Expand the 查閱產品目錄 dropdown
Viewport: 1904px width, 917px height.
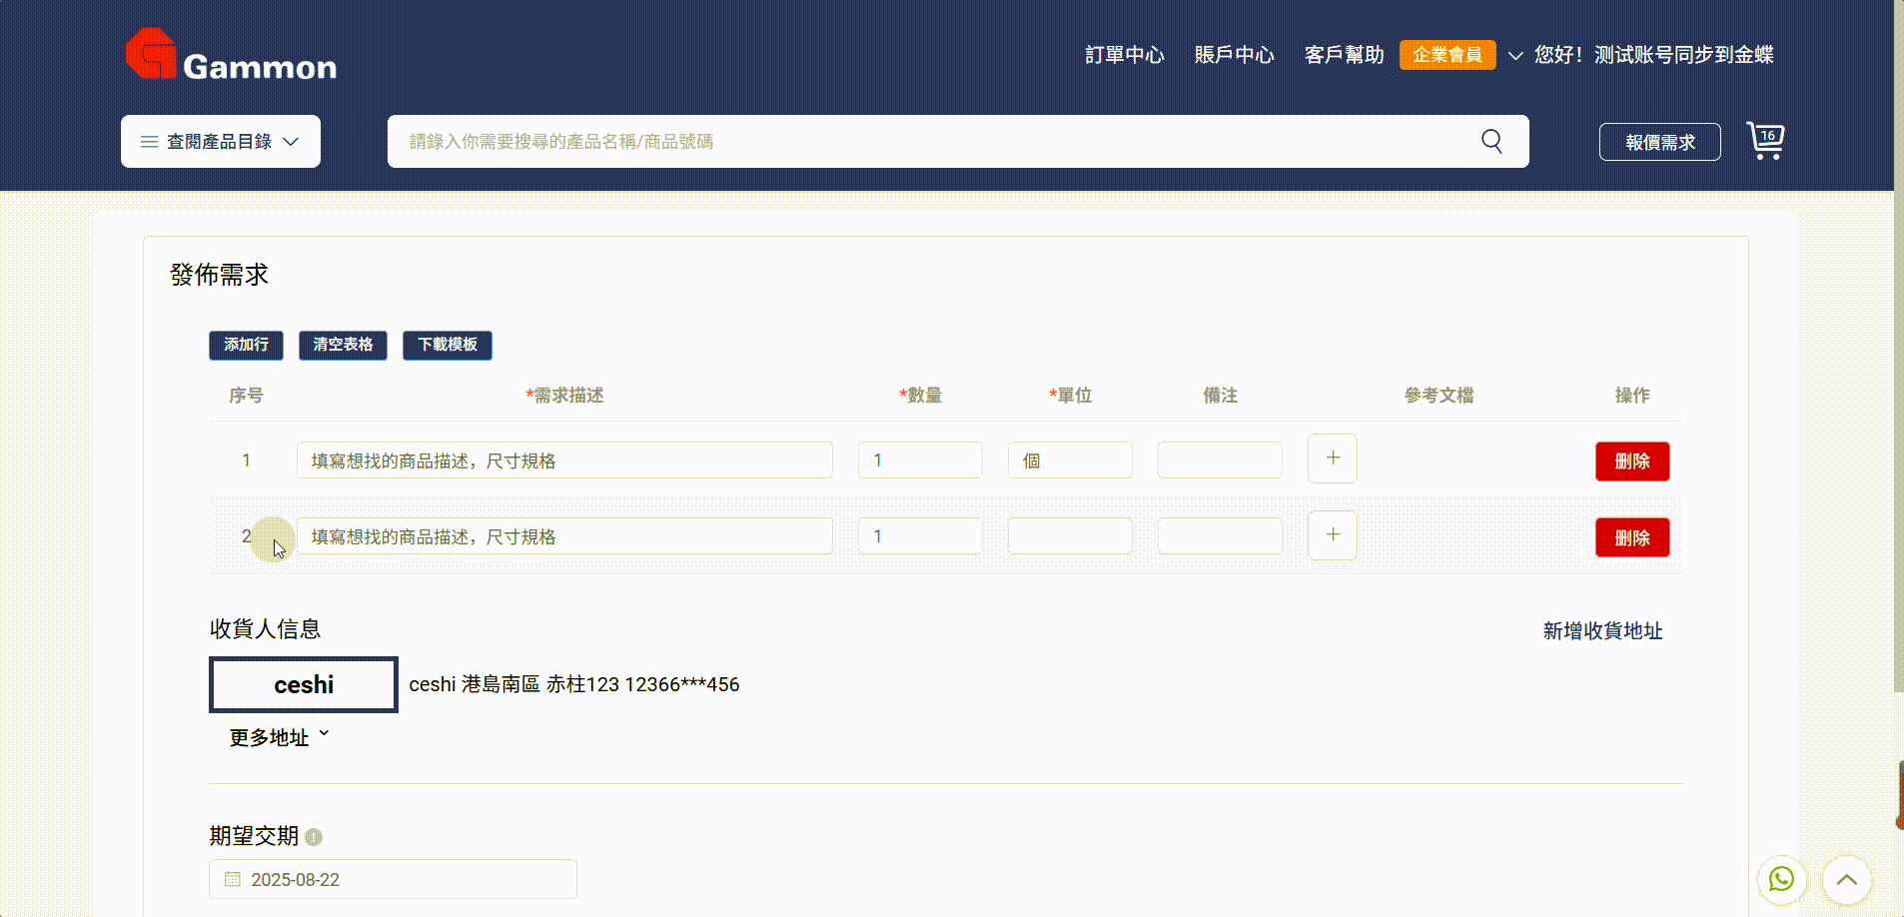(221, 142)
